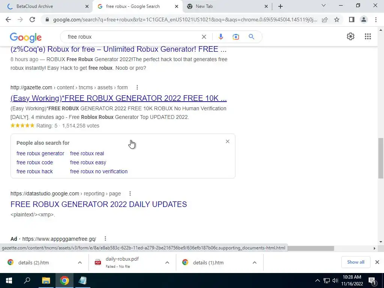Go to Google home via logo

point(26,37)
